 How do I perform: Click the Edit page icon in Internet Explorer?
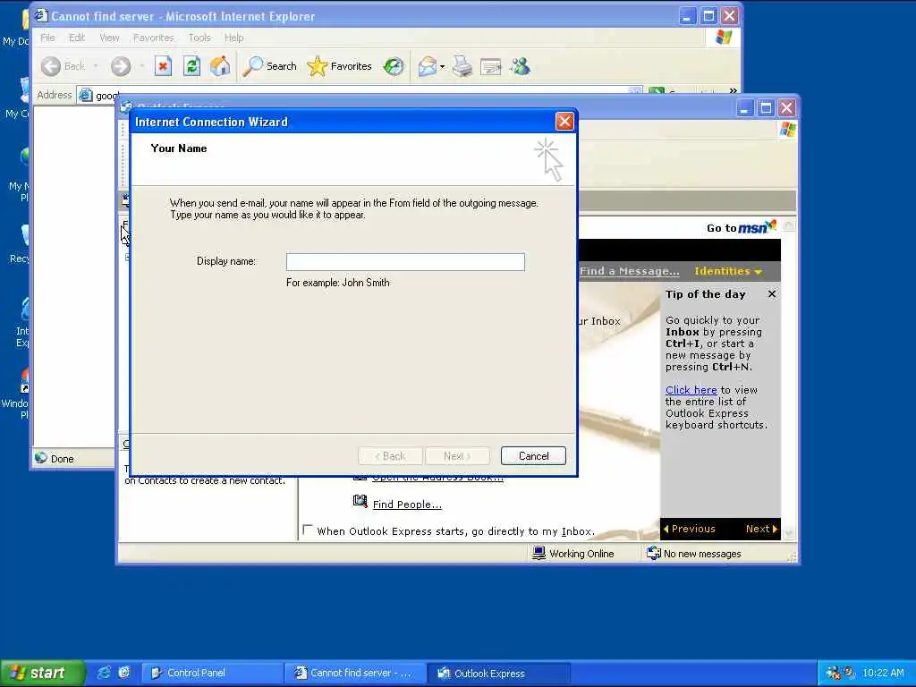coord(491,66)
